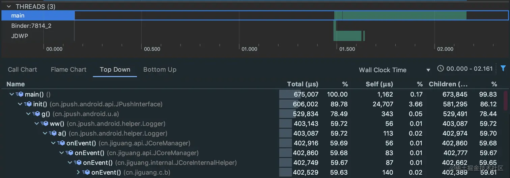This screenshot has width=510, height=178.
Task: Collapse the init() JPushInterface node
Action: pyautogui.click(x=20, y=104)
